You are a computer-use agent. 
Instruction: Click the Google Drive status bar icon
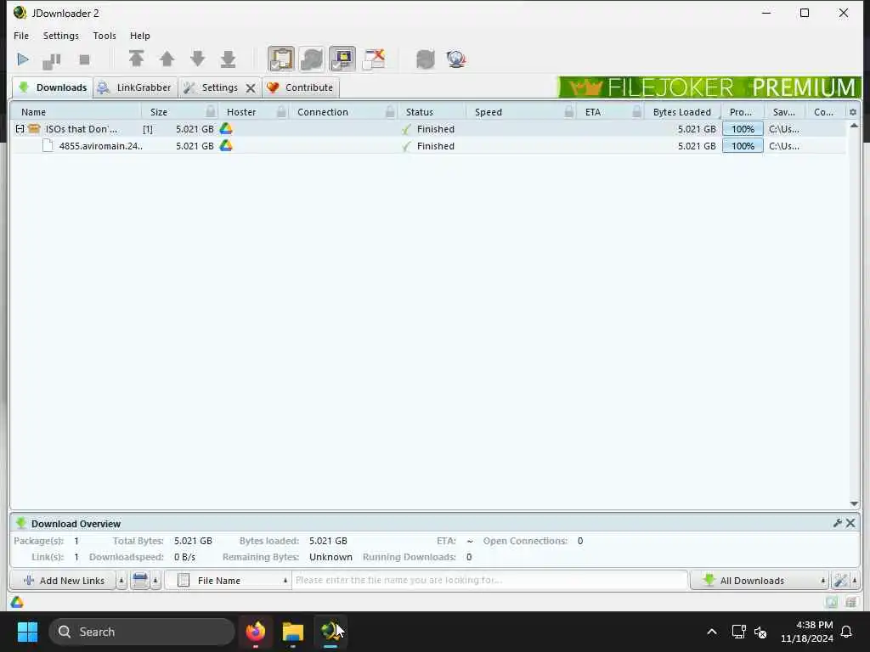click(x=17, y=602)
